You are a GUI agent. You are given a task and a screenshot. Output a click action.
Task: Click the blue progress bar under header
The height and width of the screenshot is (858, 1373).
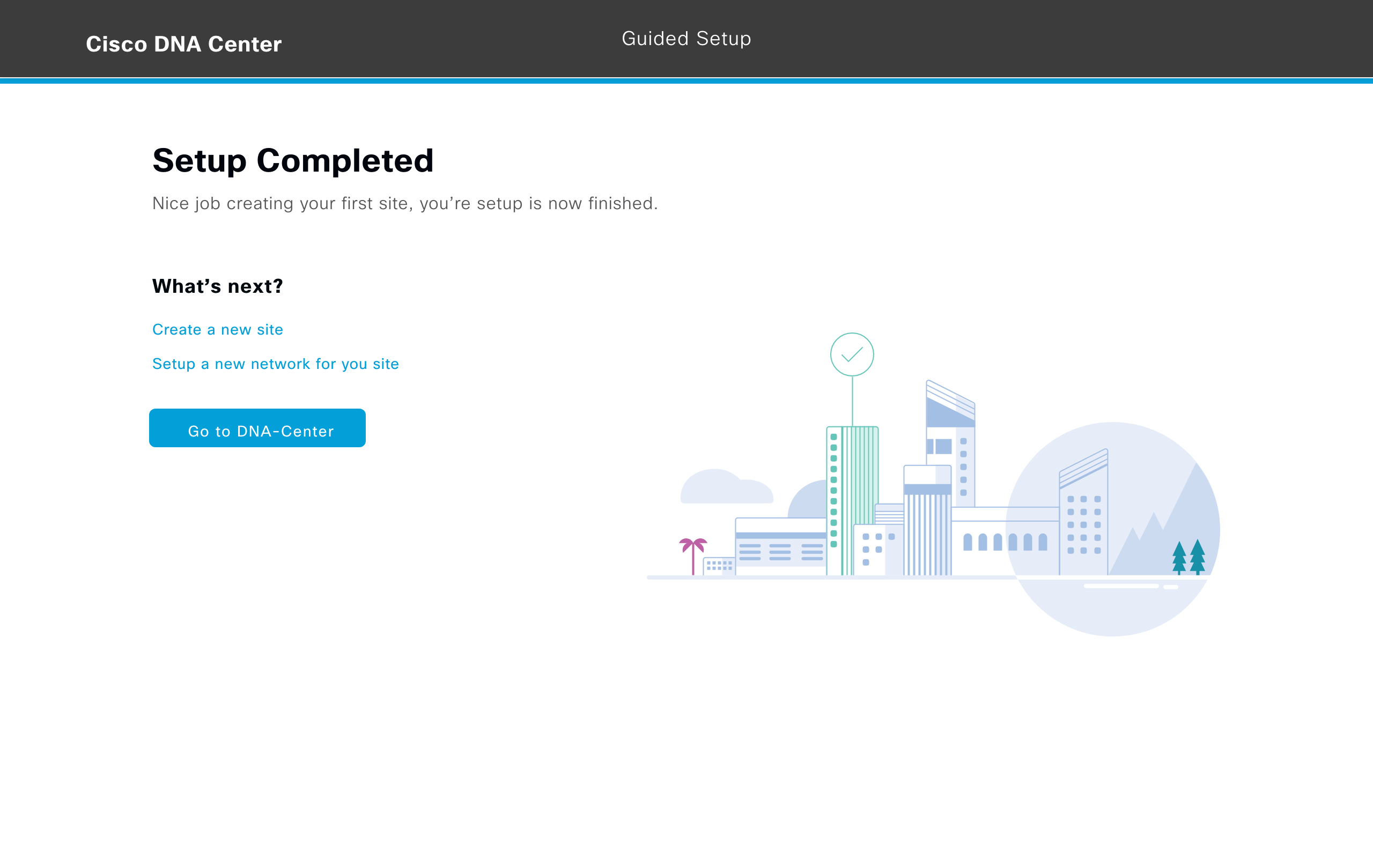(x=686, y=81)
